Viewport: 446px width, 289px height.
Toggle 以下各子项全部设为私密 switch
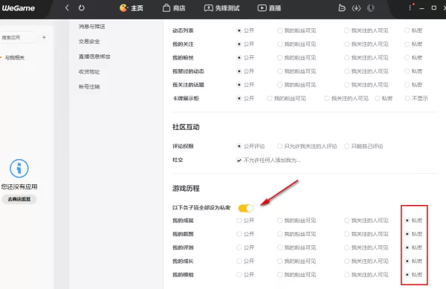click(246, 208)
